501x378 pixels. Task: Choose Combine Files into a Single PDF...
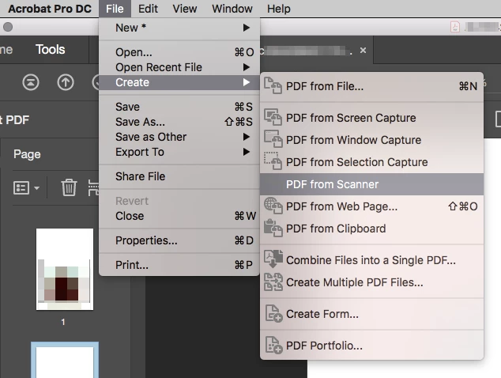click(x=371, y=260)
